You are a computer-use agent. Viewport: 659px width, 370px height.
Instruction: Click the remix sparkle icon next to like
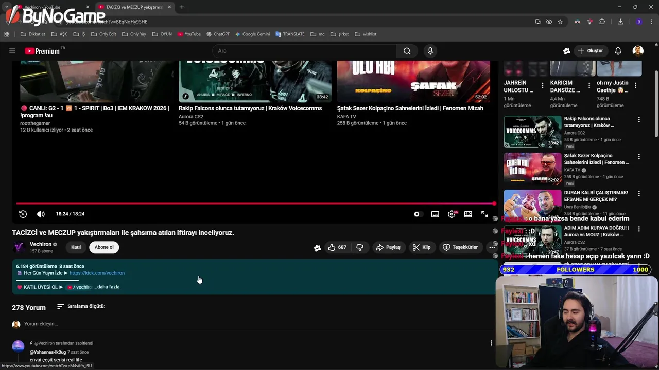coord(317,248)
